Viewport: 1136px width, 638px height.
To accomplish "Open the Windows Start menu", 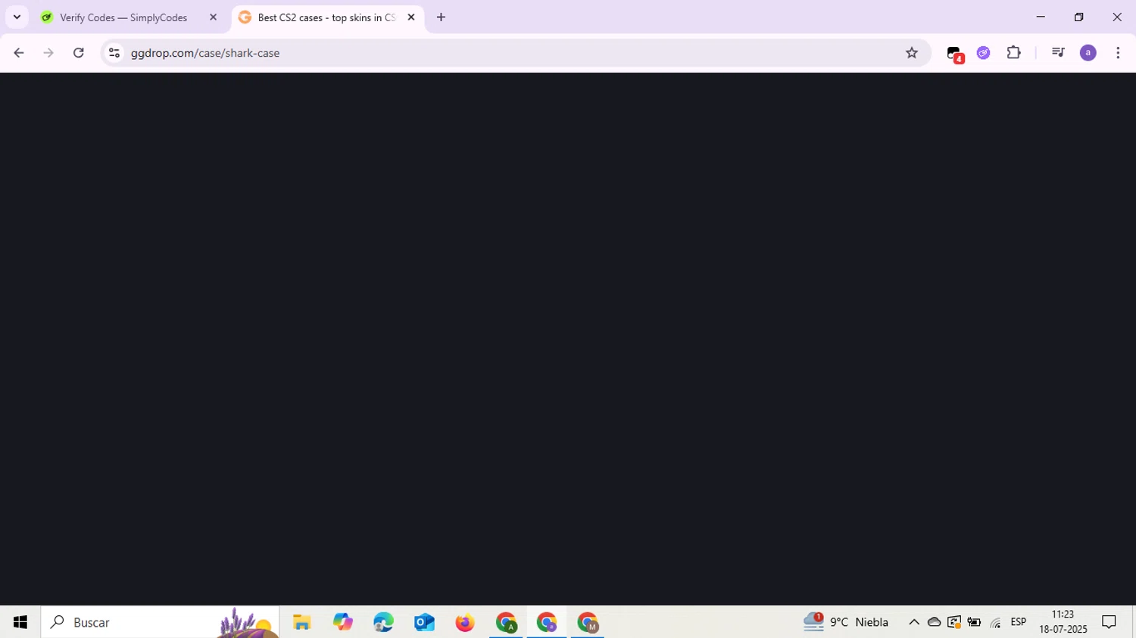I will 20,622.
